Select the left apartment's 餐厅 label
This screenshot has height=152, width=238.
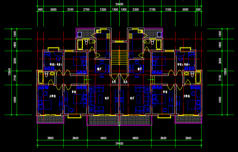pyautogui.click(x=99, y=69)
